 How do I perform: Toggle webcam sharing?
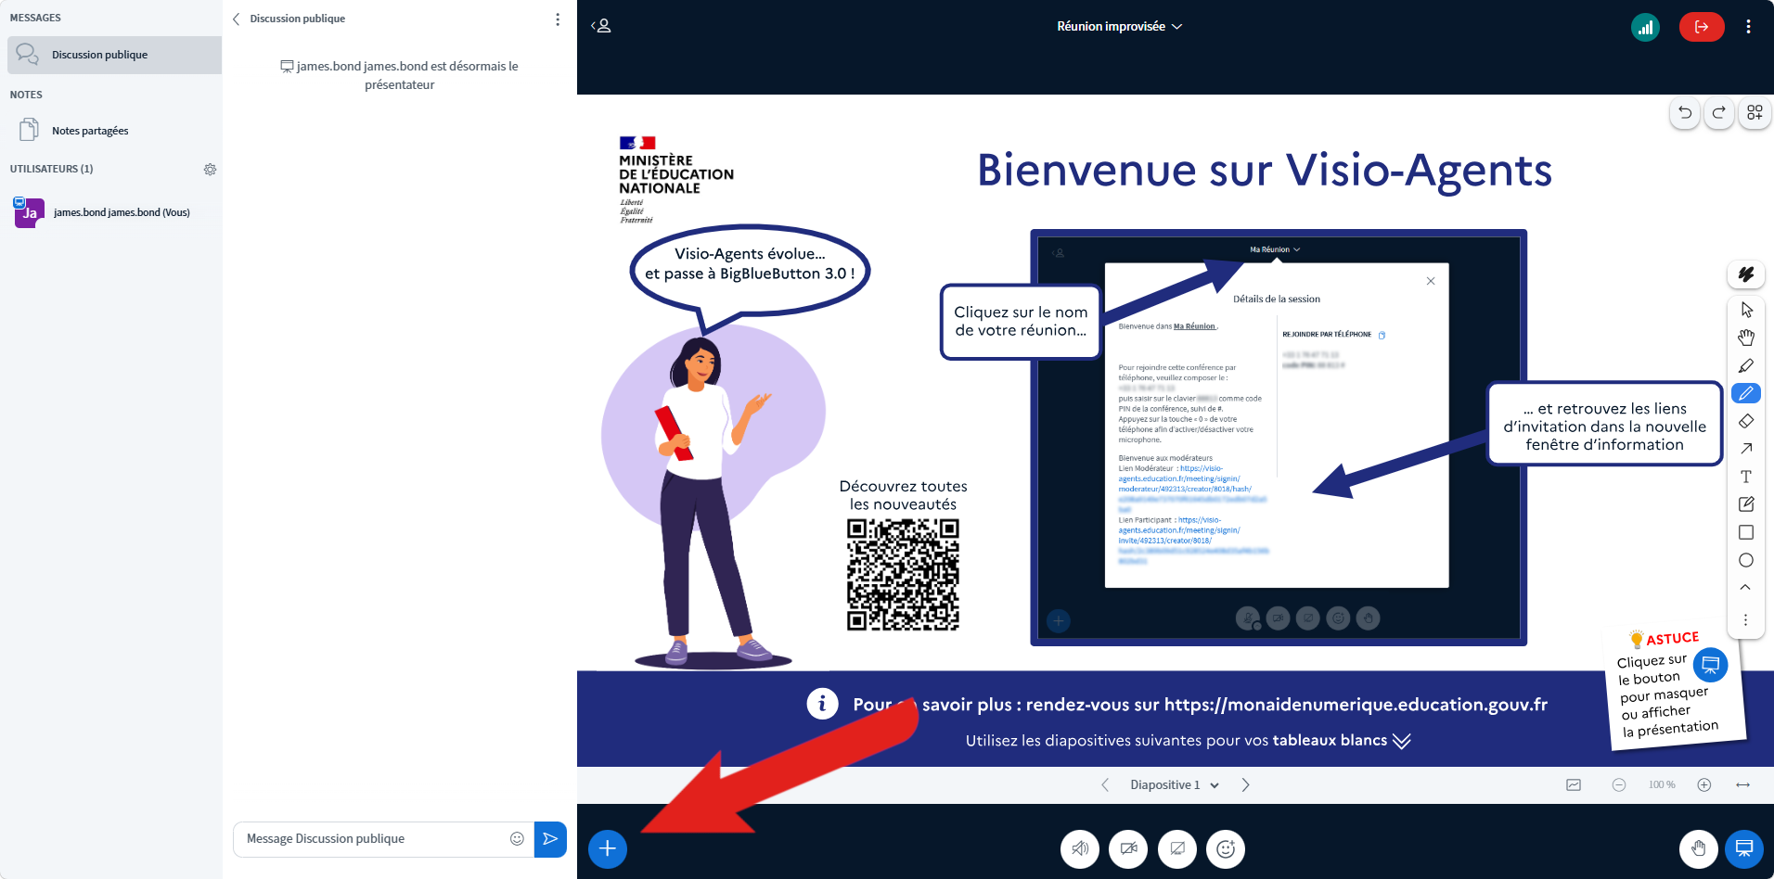(x=1128, y=848)
